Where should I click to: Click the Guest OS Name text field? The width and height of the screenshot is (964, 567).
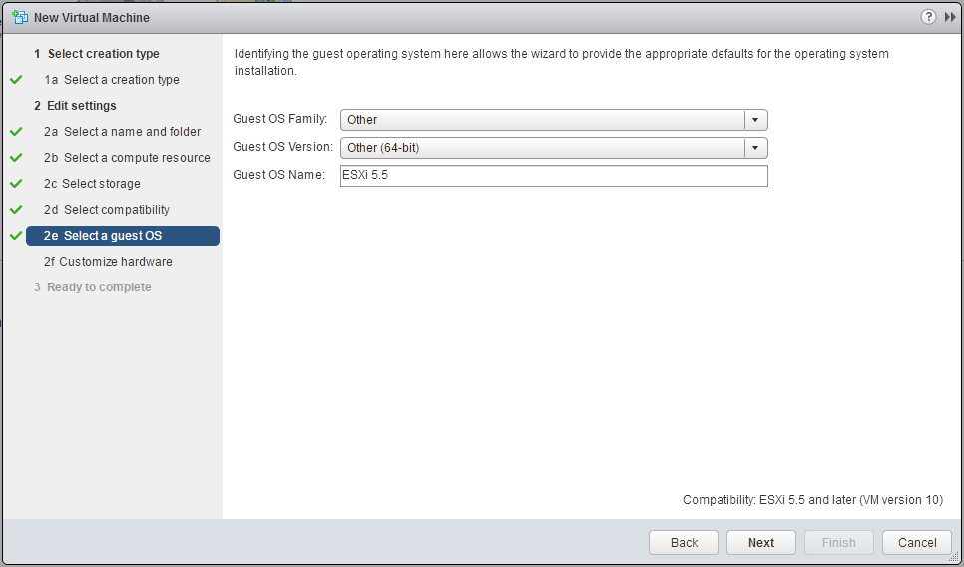pyautogui.click(x=554, y=176)
